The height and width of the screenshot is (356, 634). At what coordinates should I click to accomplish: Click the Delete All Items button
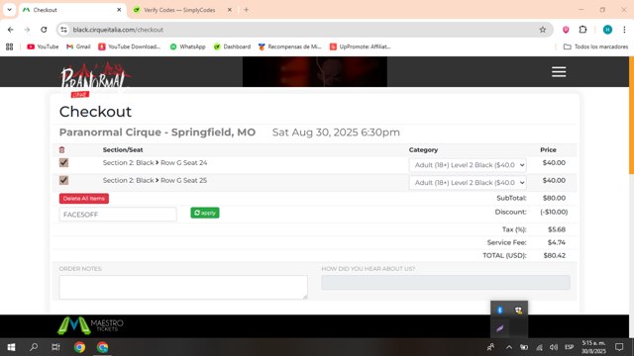[x=84, y=198]
